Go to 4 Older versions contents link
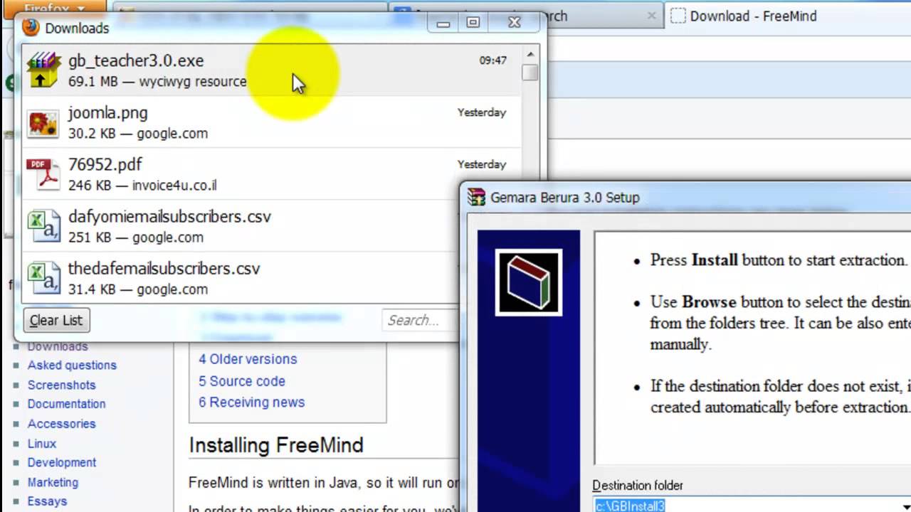The image size is (911, 512). [248, 359]
